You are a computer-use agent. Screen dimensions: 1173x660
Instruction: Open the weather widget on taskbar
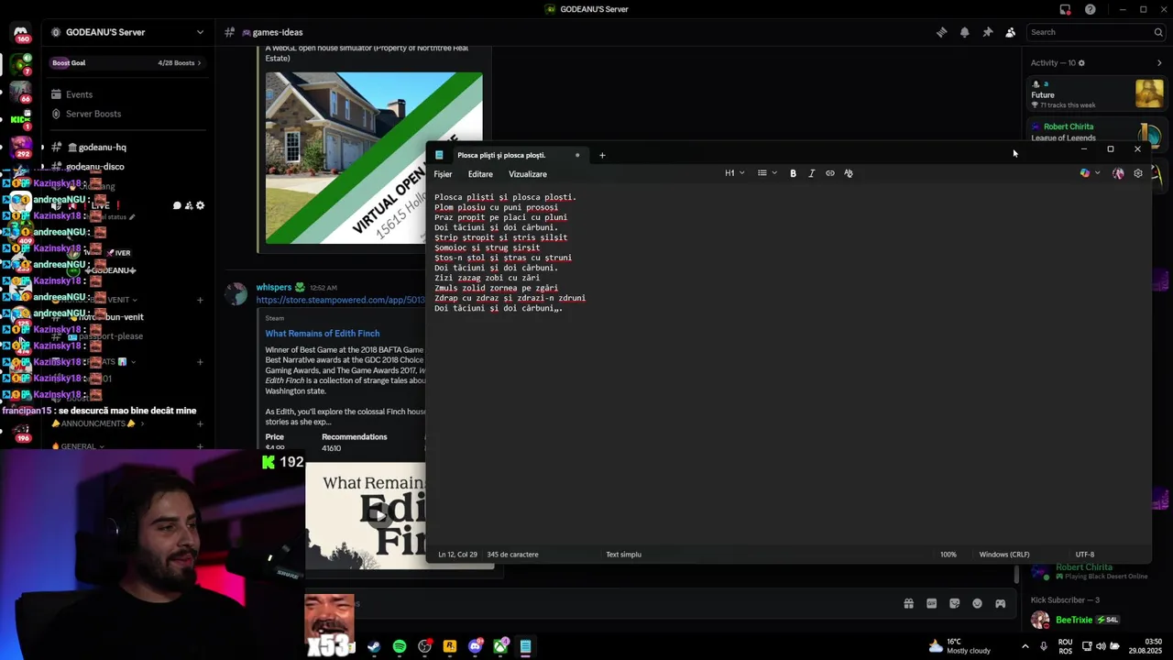point(959,646)
